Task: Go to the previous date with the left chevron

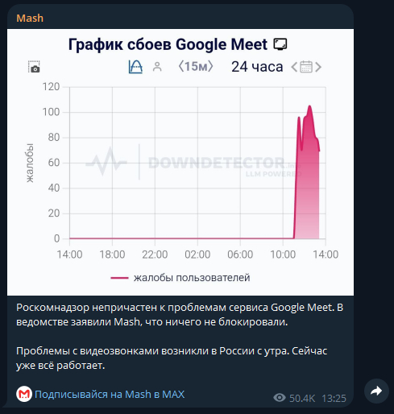Action: click(294, 67)
